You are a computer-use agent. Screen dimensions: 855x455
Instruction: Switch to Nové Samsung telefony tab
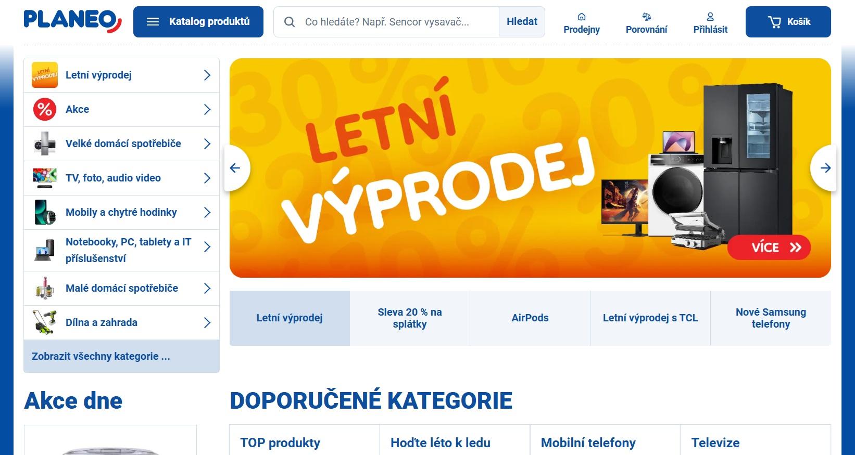coord(771,318)
